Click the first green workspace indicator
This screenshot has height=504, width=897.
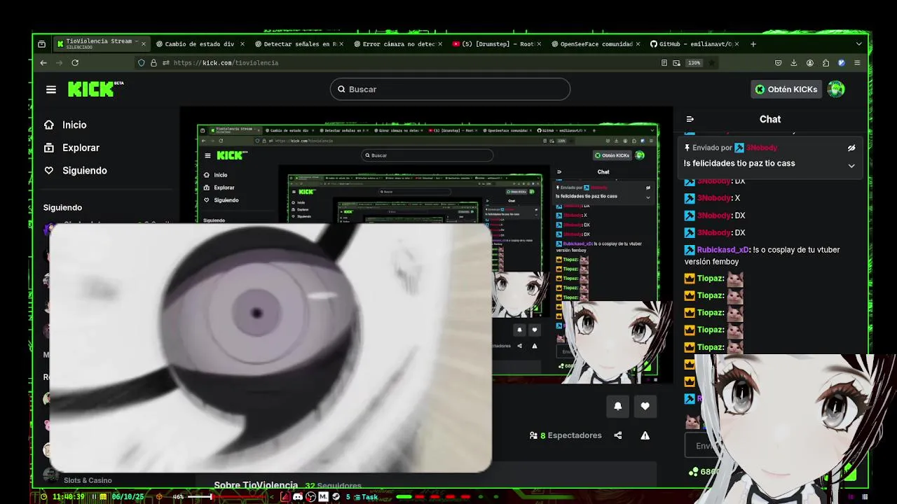point(403,497)
